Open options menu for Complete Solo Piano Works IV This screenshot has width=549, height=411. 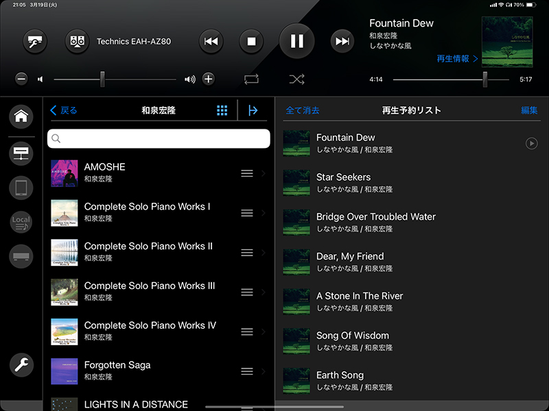coord(247,332)
